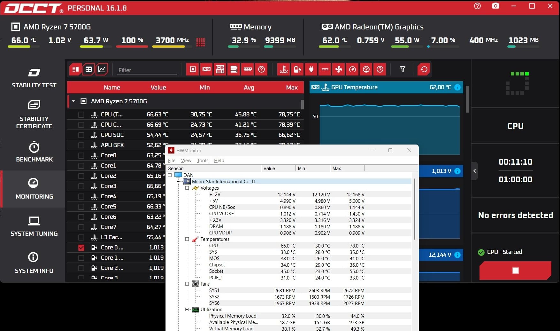
Task: Go to the Benchmark section
Action: coord(34,152)
